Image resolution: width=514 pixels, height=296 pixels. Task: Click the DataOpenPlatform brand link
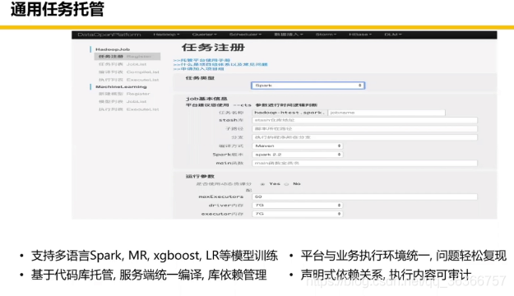pos(109,35)
